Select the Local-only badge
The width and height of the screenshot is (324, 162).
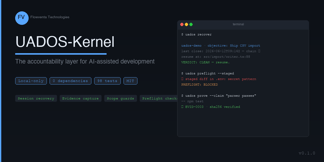click(x=31, y=81)
